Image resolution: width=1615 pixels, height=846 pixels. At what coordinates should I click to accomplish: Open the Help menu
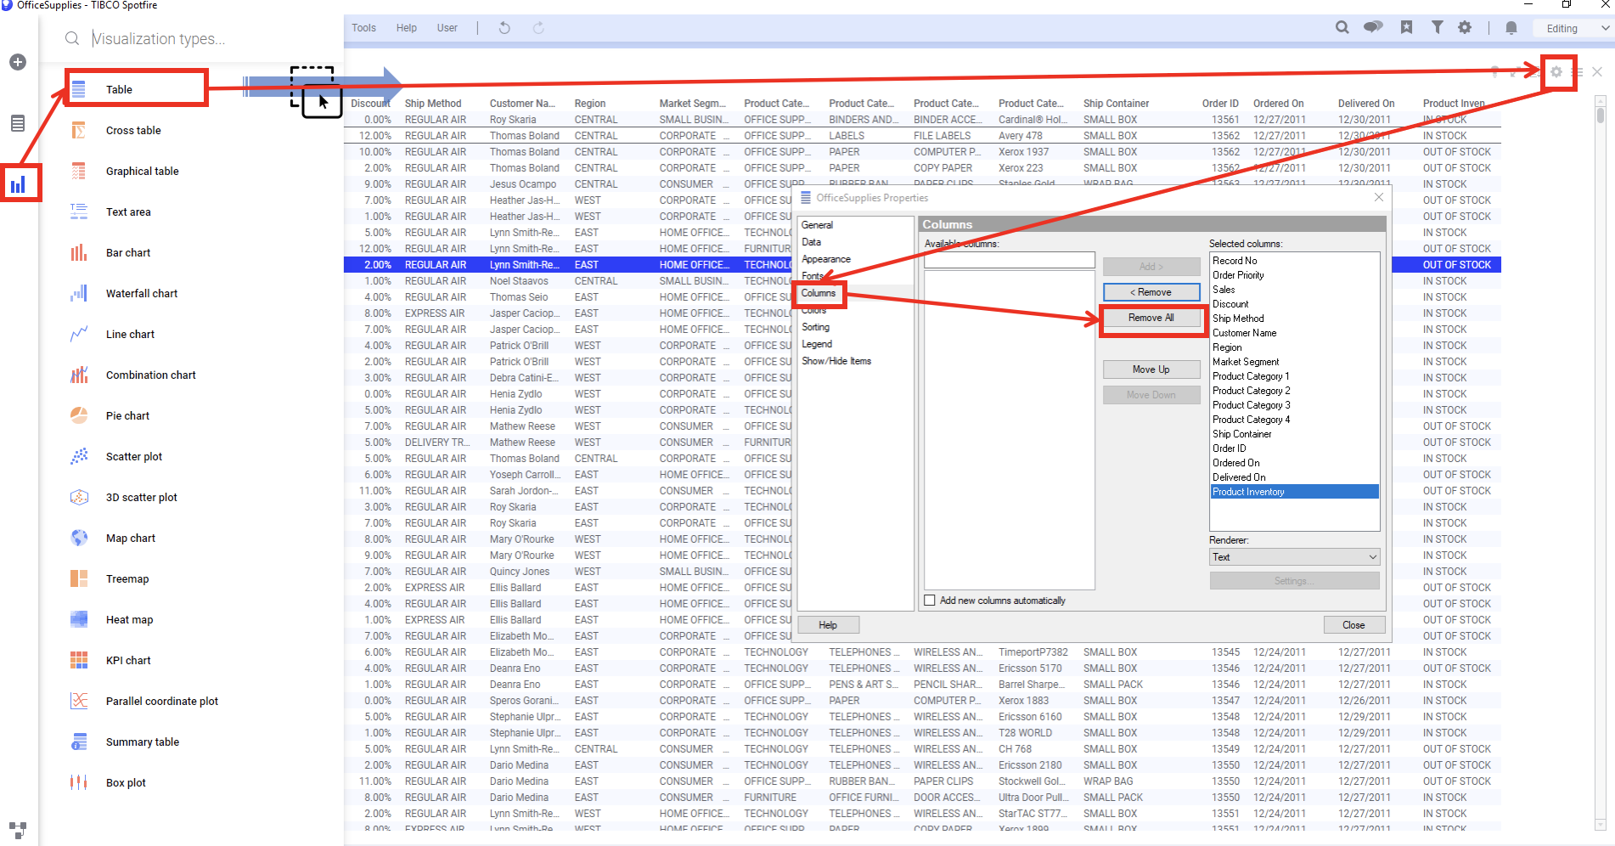coord(406,28)
